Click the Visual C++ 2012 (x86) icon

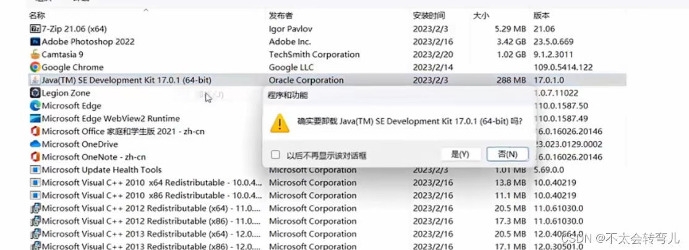[35, 221]
